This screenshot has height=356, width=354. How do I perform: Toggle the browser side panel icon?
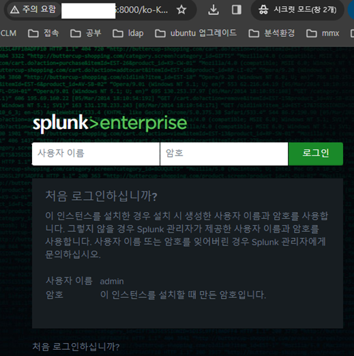237,10
